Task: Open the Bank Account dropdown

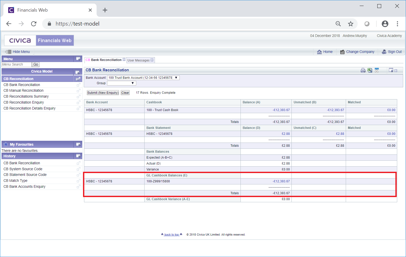Action: click(x=143, y=78)
